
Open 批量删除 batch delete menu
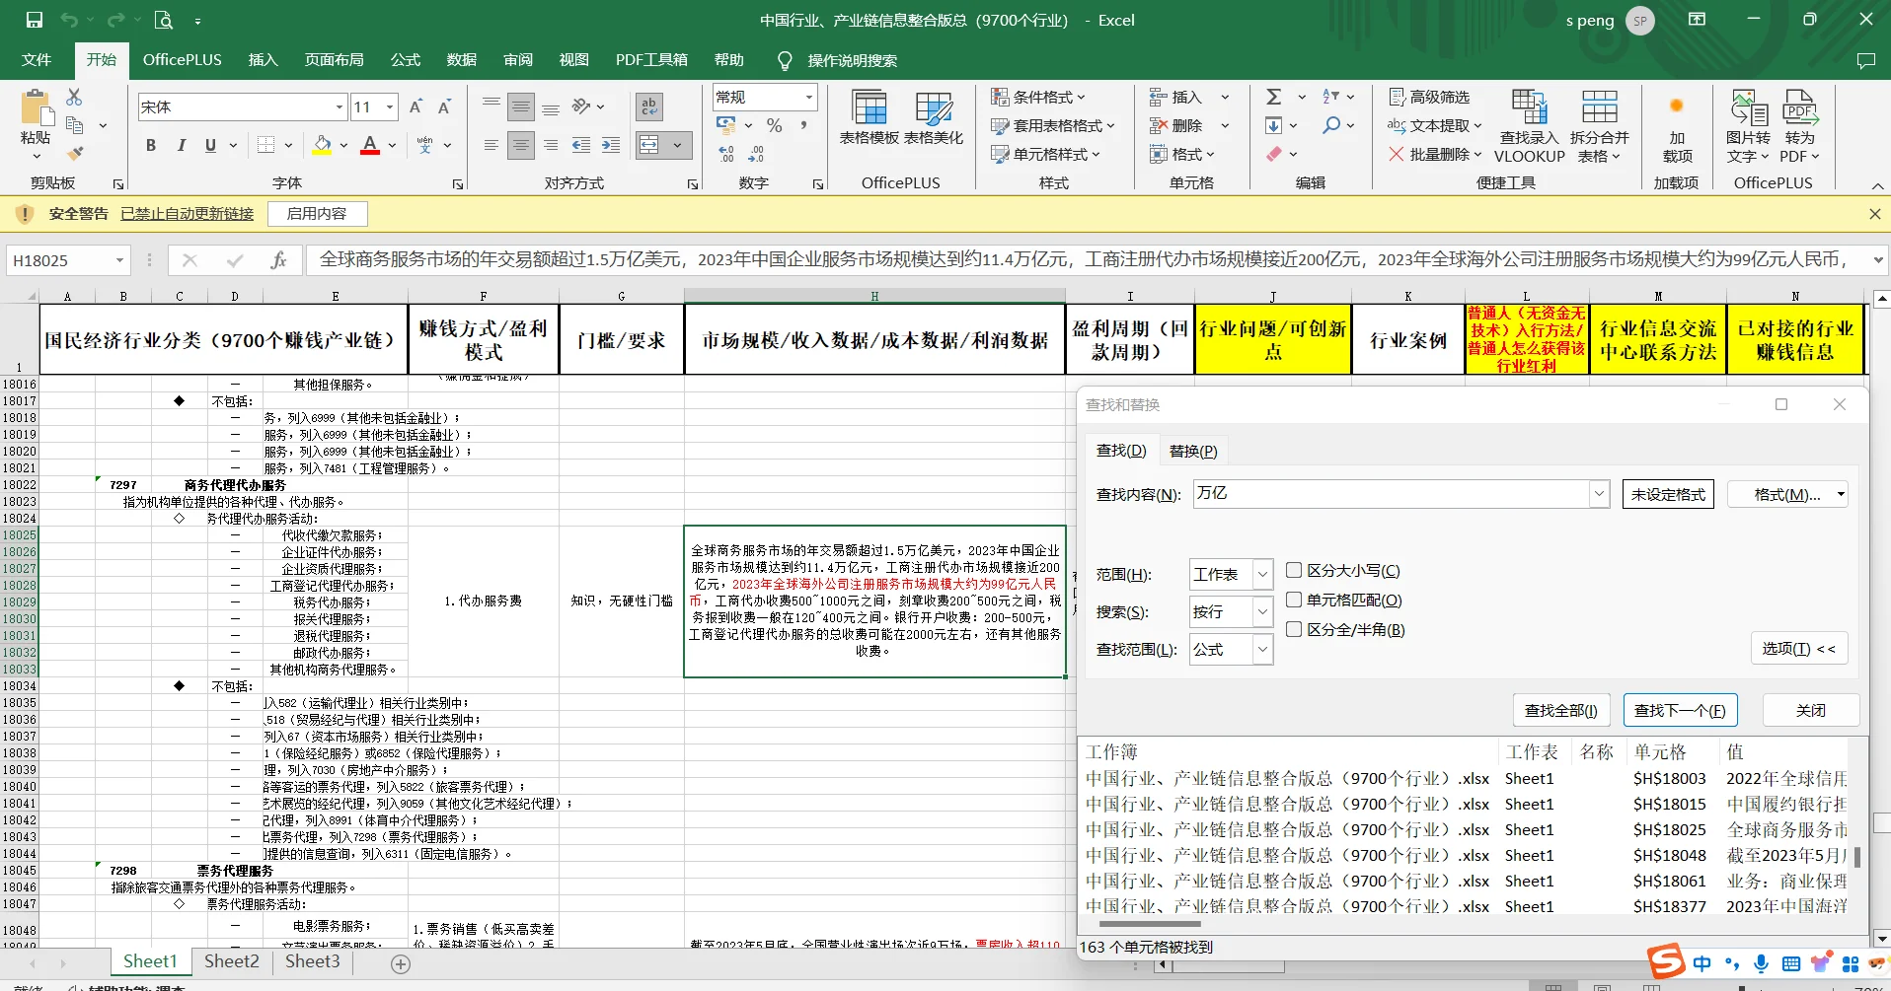tap(1435, 154)
